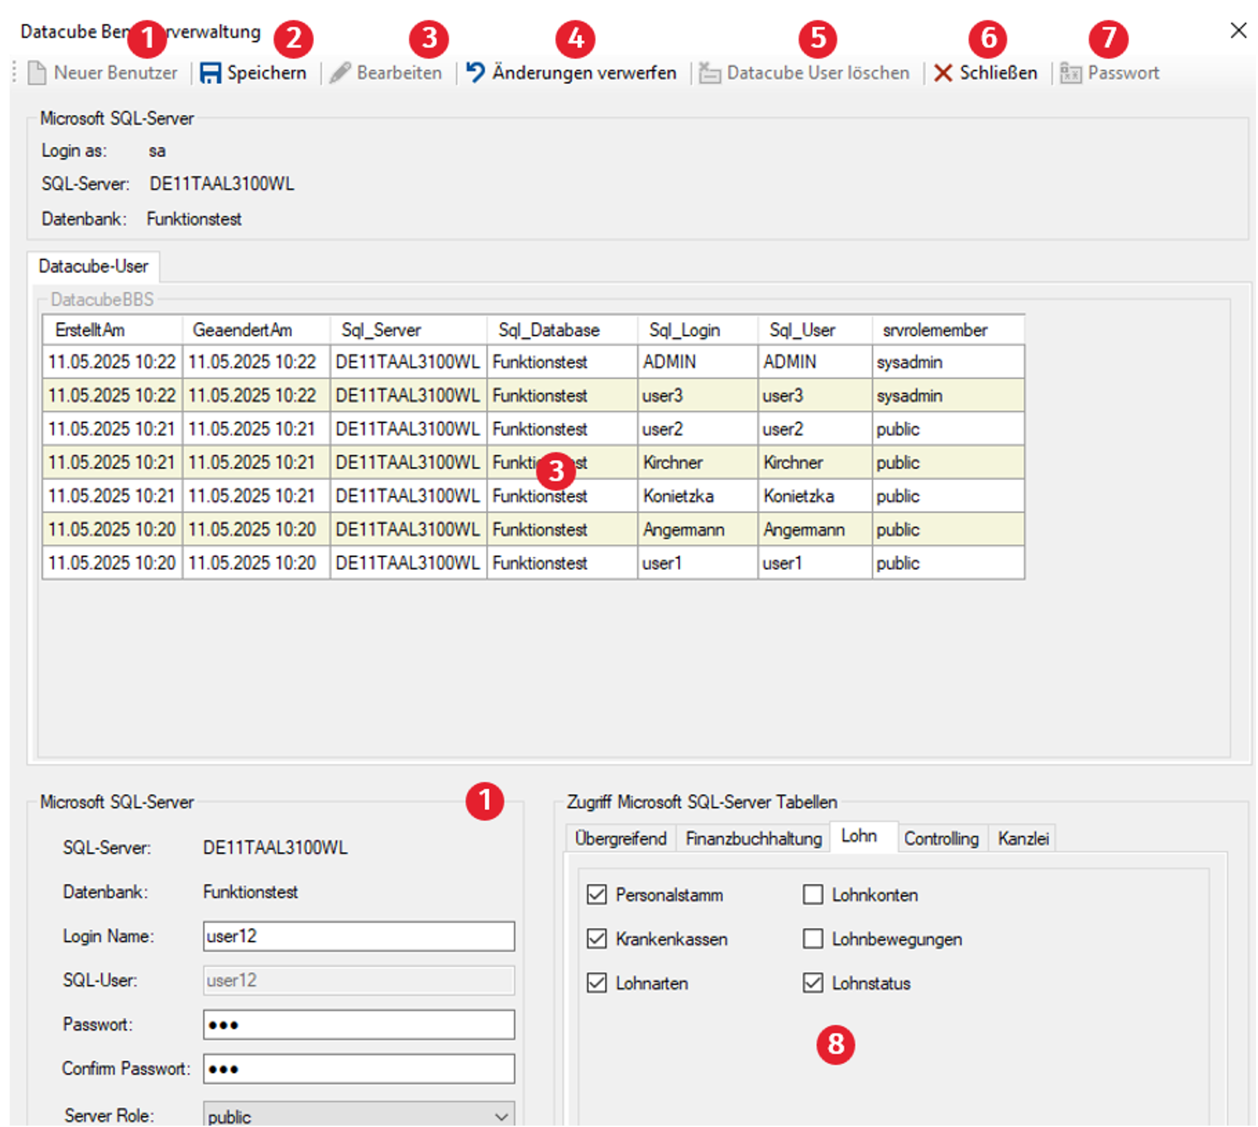Open the Finanzbuchhaltung tab
This screenshot has width=1258, height=1127.
[753, 838]
